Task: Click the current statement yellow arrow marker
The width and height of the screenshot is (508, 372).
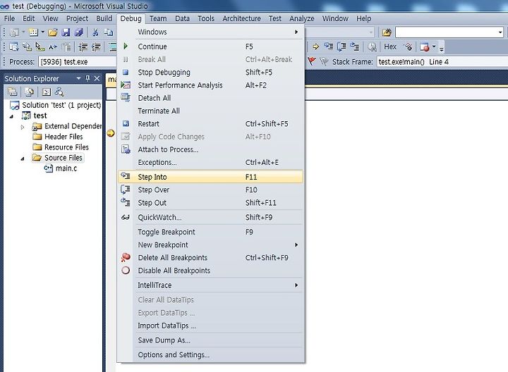Action: point(111,133)
